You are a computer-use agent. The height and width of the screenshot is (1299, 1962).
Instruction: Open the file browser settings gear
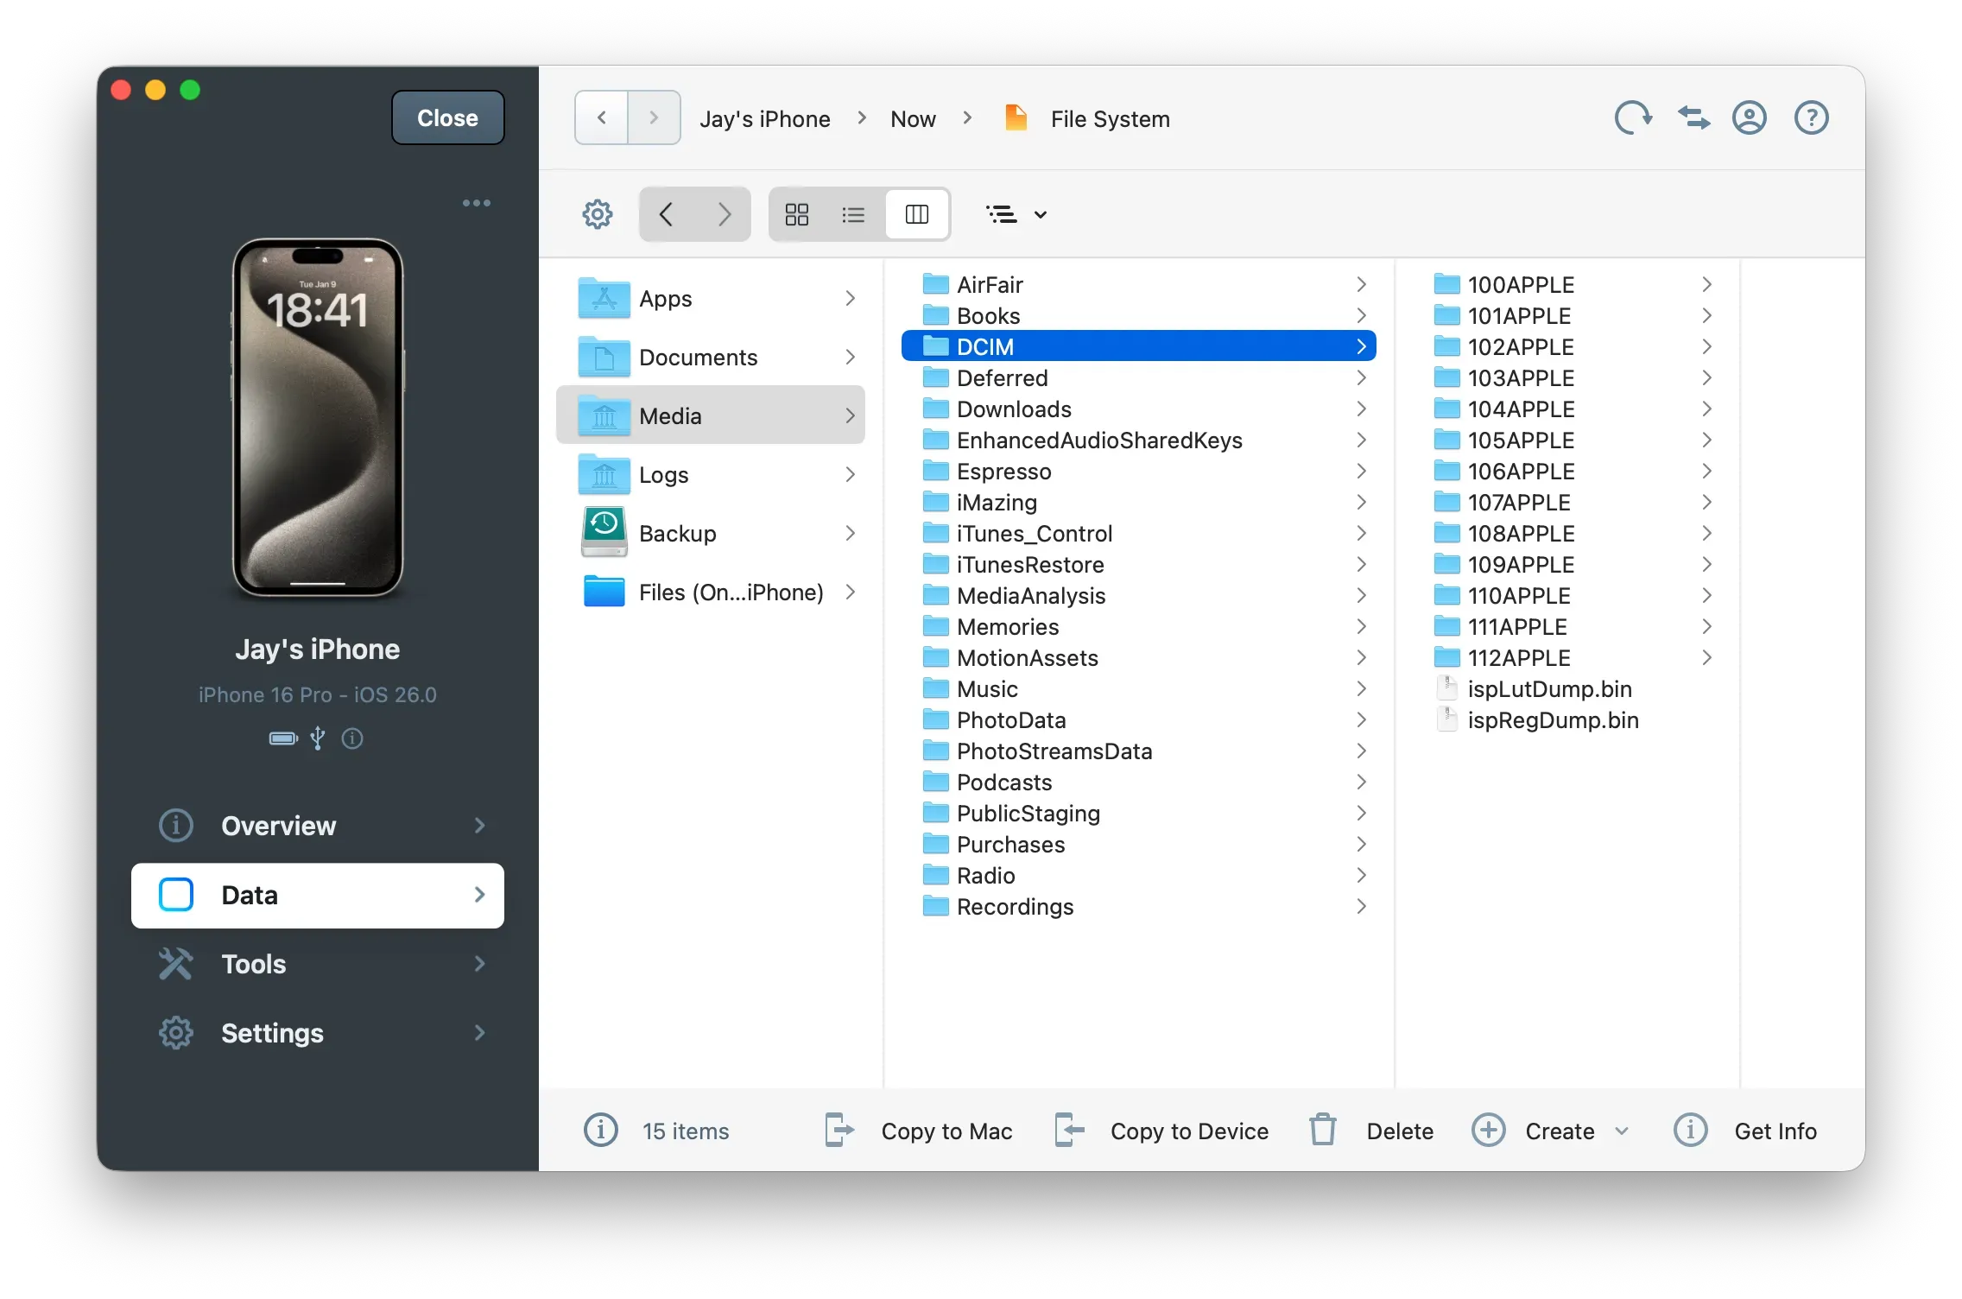click(597, 214)
